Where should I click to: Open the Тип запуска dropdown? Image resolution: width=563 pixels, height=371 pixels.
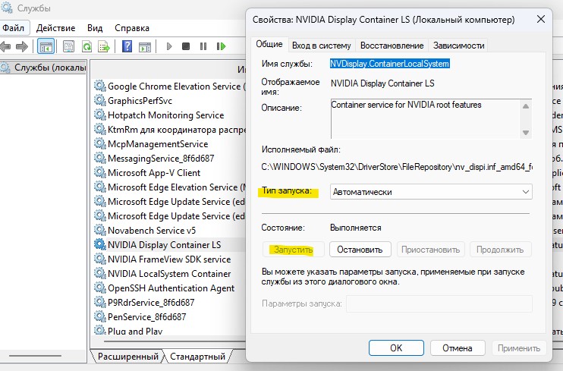(431, 192)
